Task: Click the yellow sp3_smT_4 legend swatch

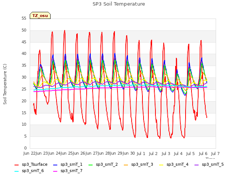Action: pyautogui.click(x=161, y=165)
